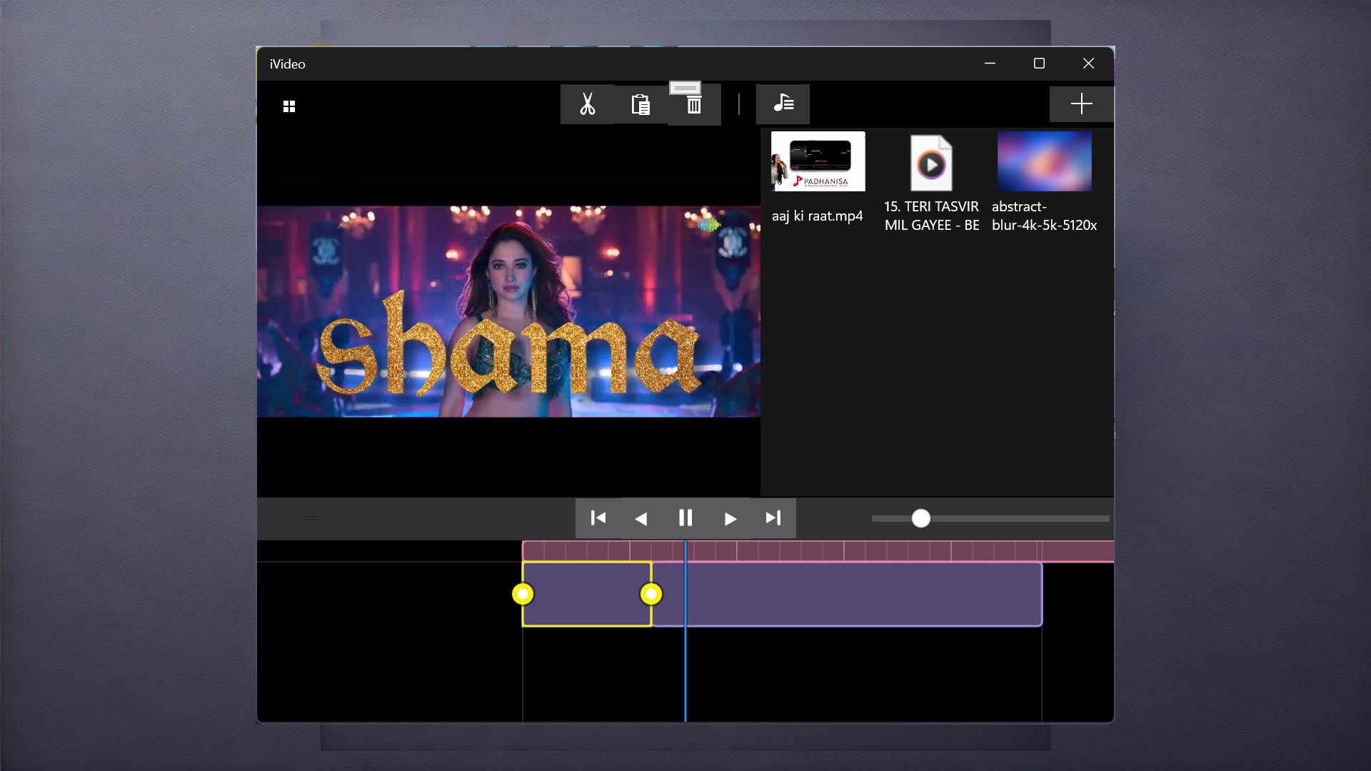Click the zoom slider handle

pos(921,519)
